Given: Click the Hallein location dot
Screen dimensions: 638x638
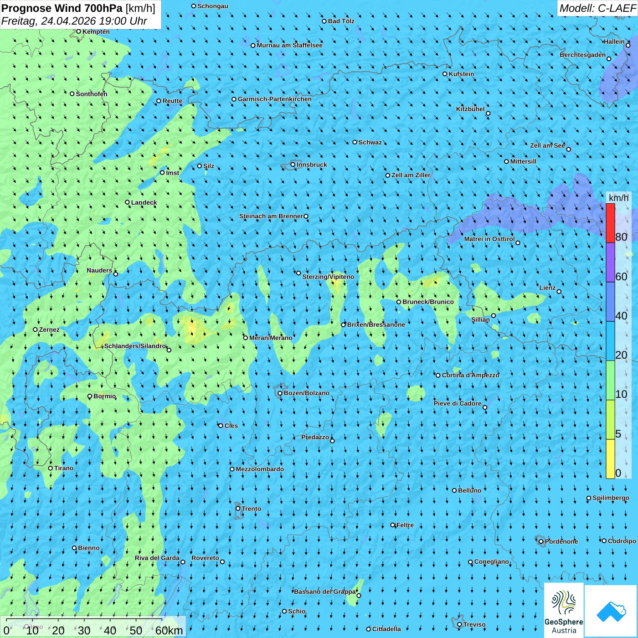Looking at the screenshot, I should tap(628, 45).
